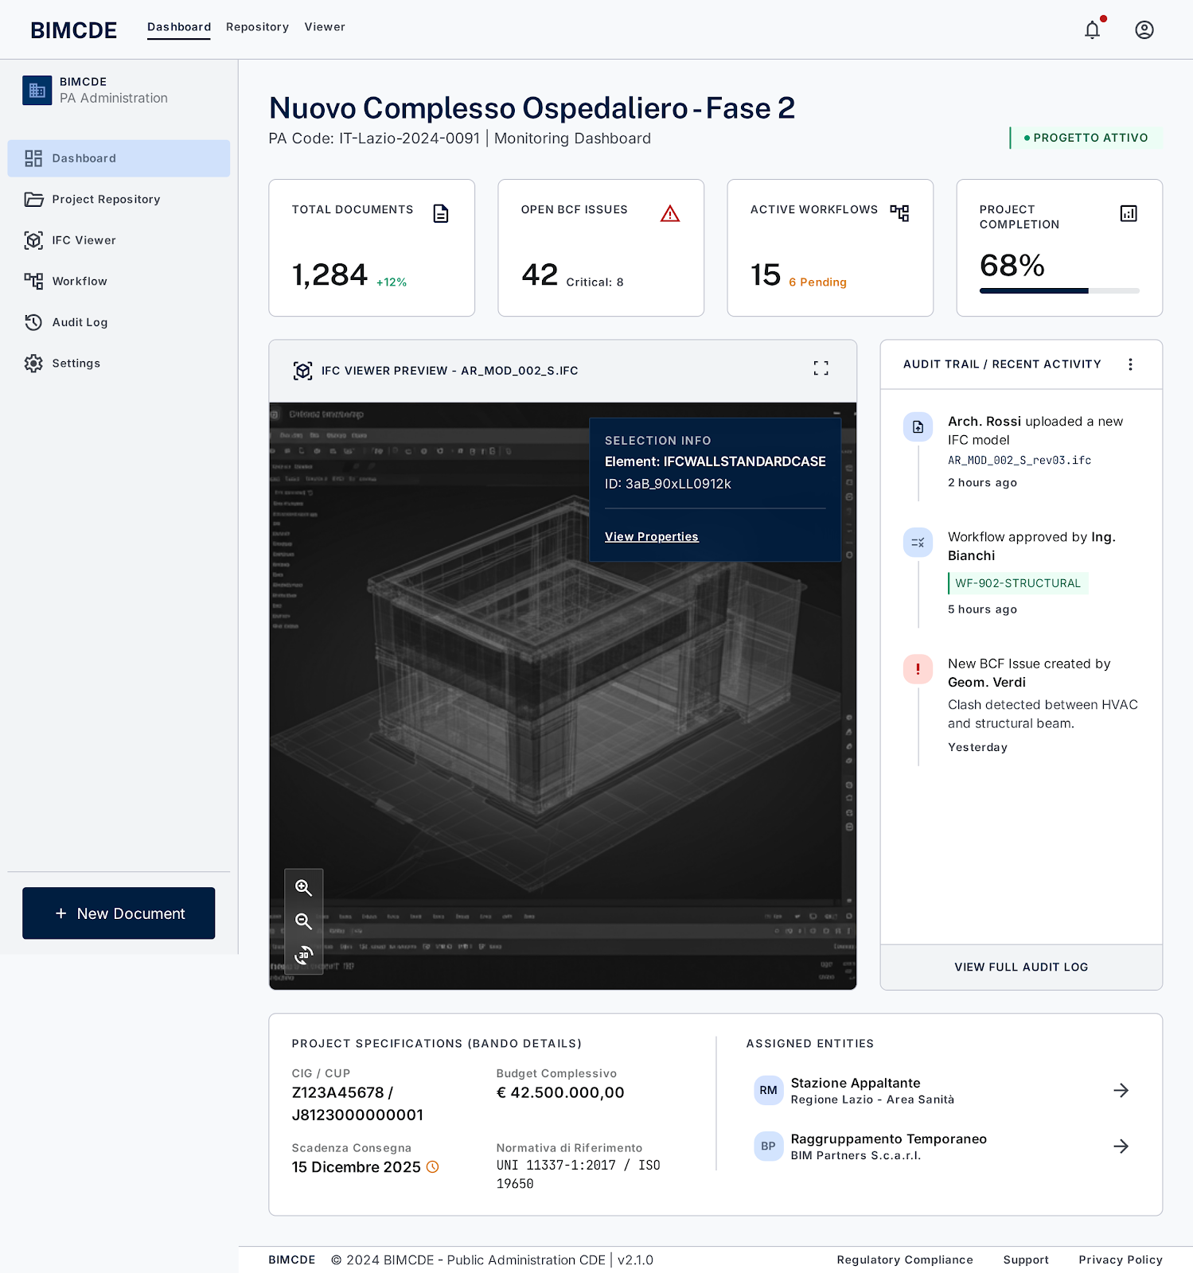Click the BP entity avatar
This screenshot has width=1193, height=1273.
pos(768,1146)
